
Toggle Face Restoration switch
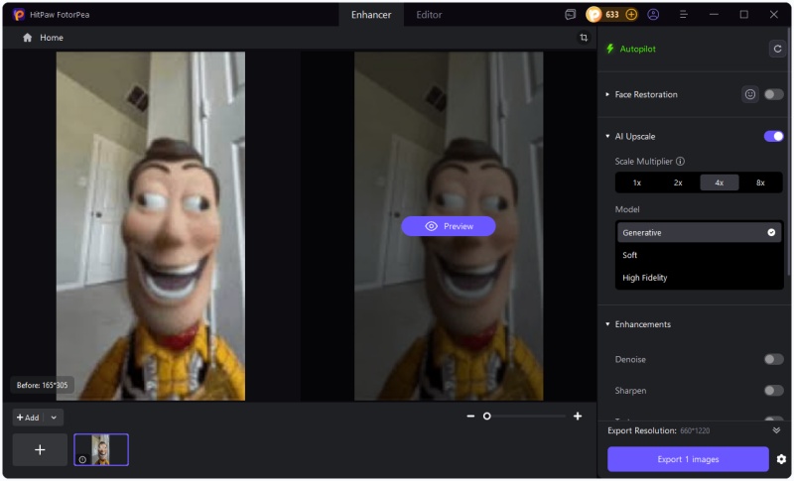(x=773, y=94)
